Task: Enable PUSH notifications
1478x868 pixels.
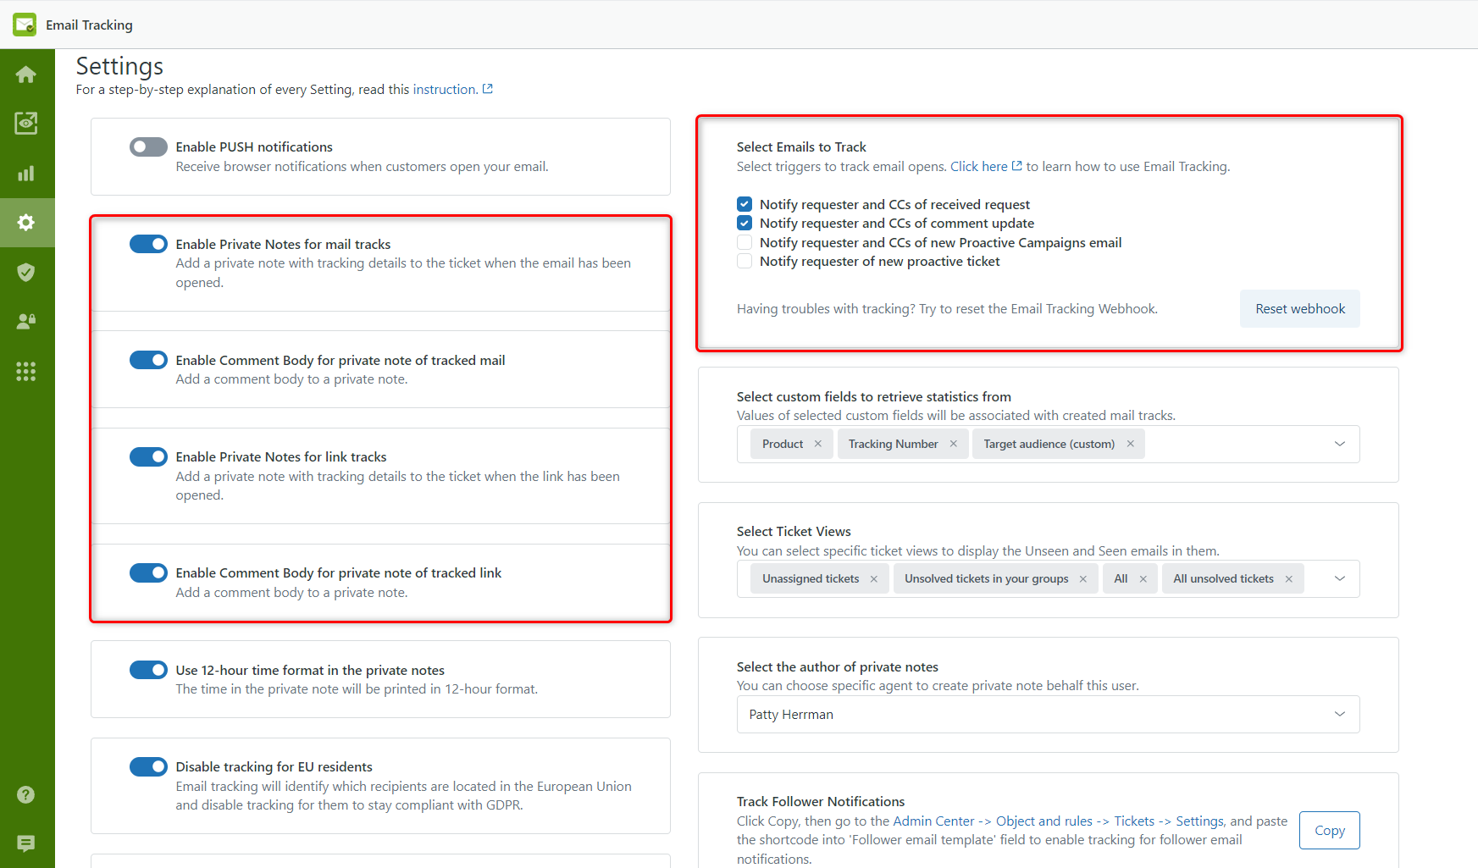Action: click(148, 147)
